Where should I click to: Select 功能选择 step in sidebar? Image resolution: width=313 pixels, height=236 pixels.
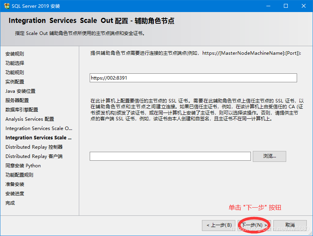[x=15, y=63]
